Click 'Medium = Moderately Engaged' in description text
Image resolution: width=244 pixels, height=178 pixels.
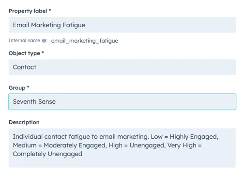(60, 146)
